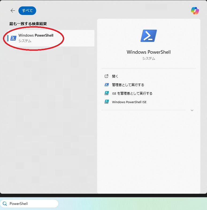
Task: Select the すべて filter tab
Action: coord(27,11)
